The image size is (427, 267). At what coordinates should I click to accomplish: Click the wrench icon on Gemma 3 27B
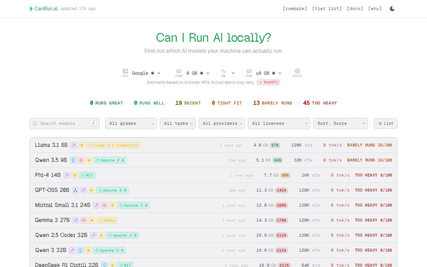(x=76, y=220)
